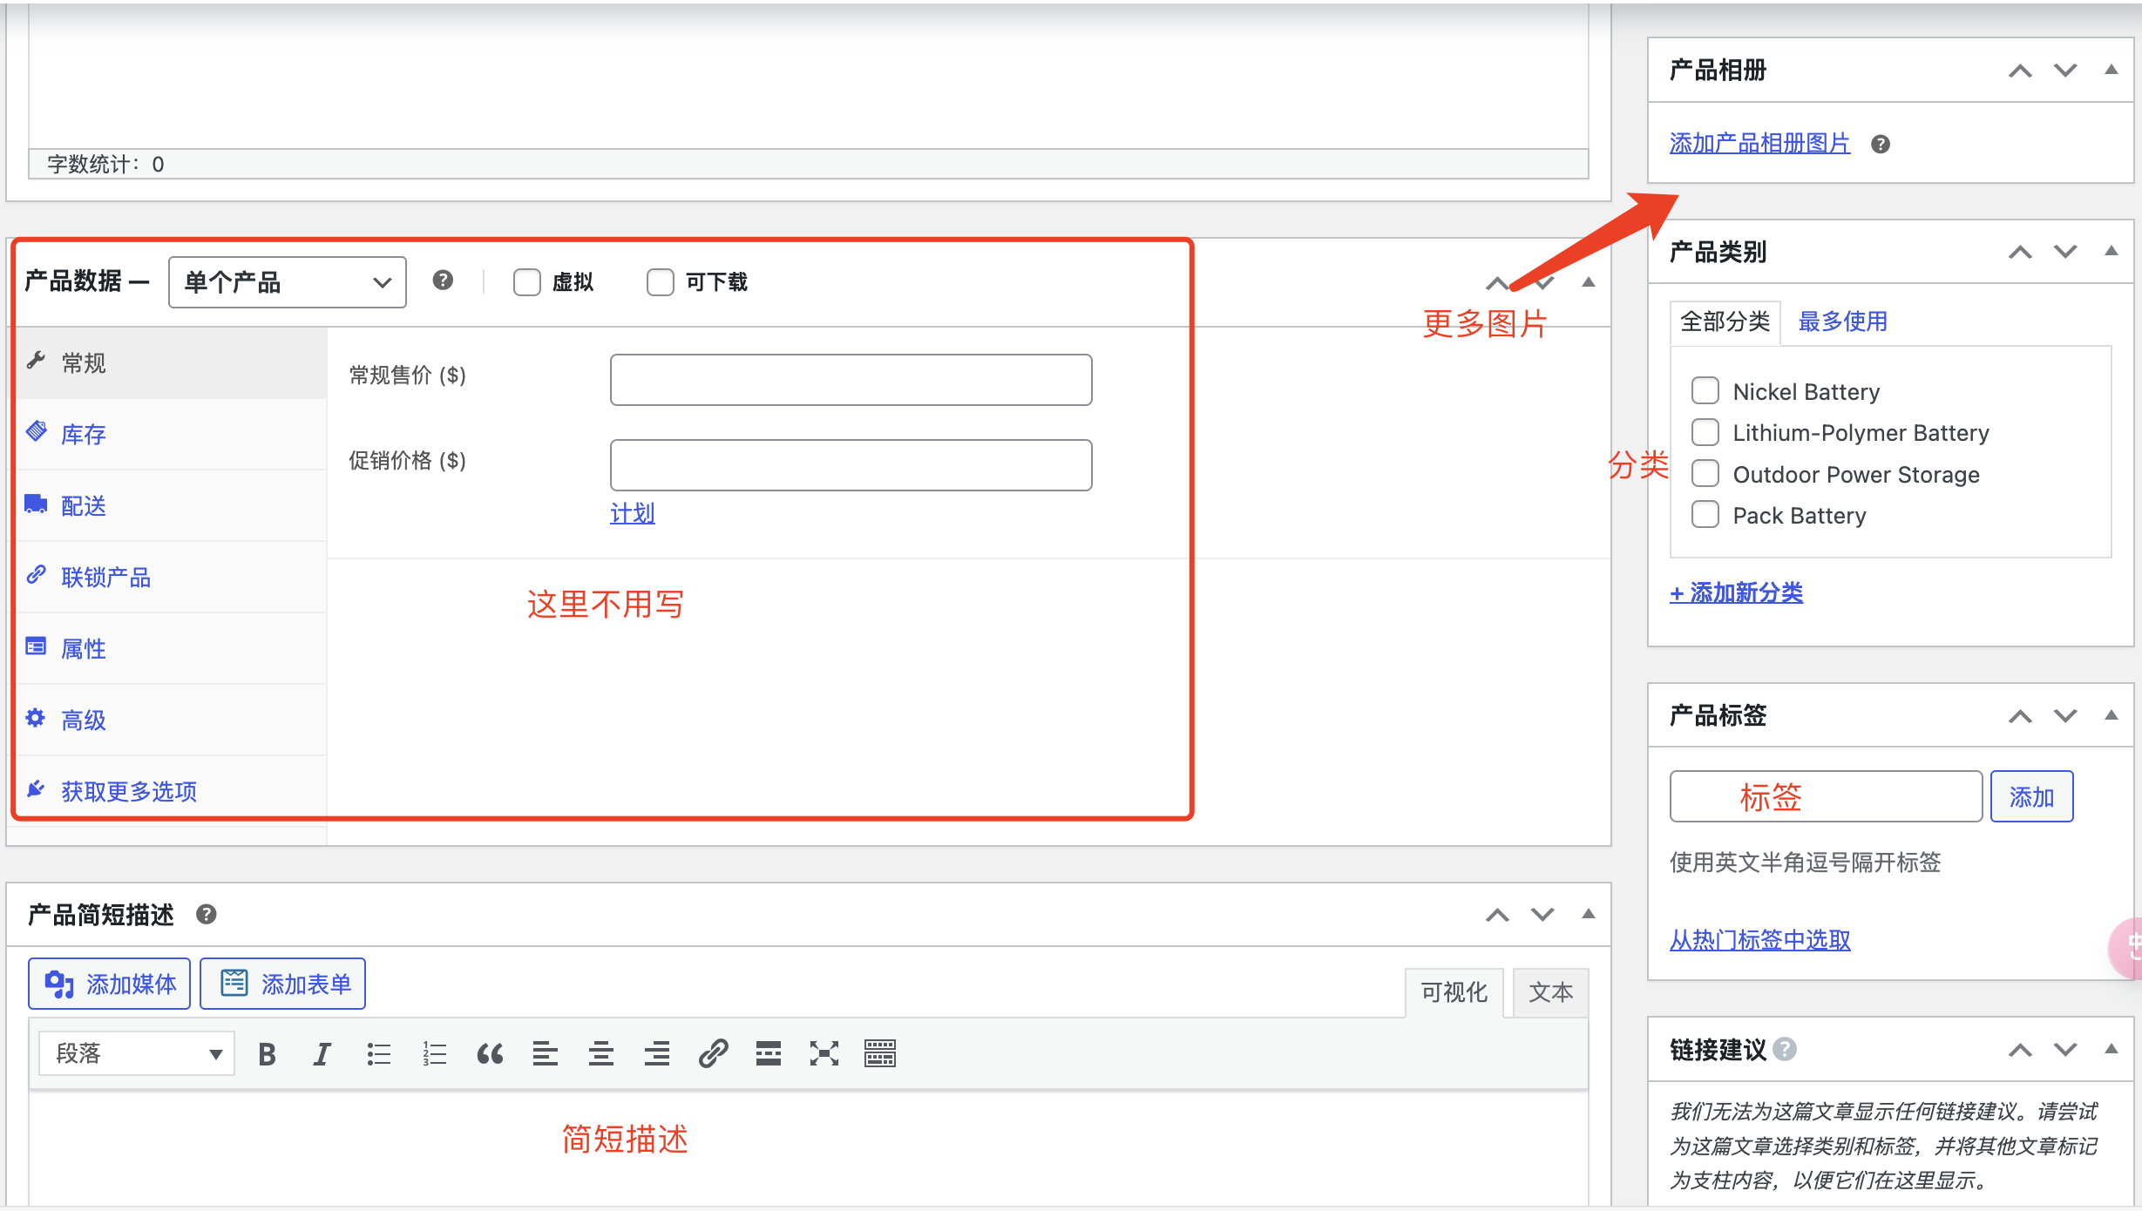Toggle the editor toolbar rows
Screen dimensions: 2142x1211
coord(880,1054)
